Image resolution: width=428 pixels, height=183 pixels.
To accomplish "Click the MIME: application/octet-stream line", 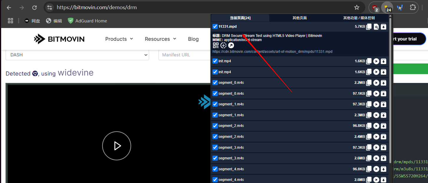I will click(237, 40).
